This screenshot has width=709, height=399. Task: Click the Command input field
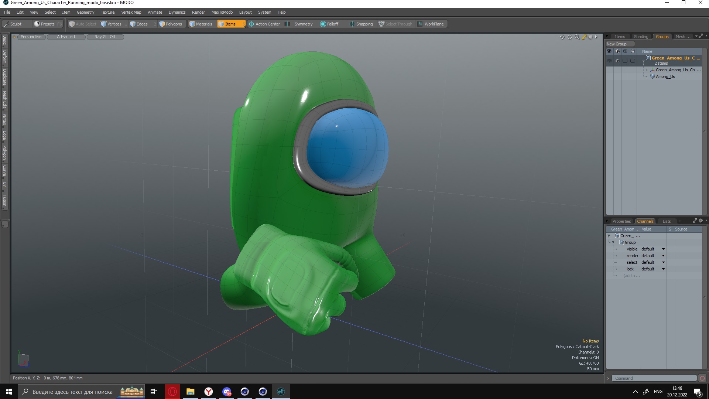[x=654, y=378]
